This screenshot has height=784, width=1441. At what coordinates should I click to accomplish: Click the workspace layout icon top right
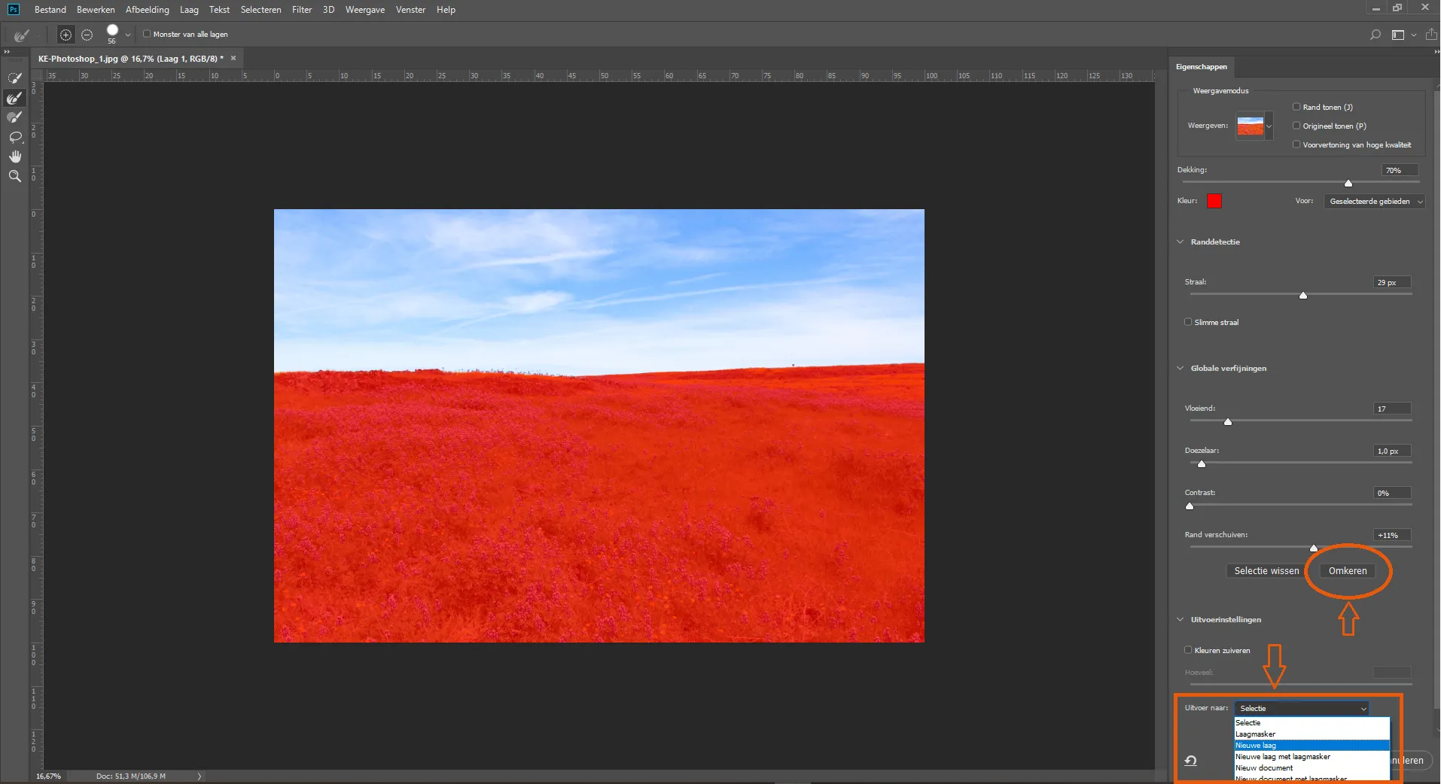(x=1398, y=35)
